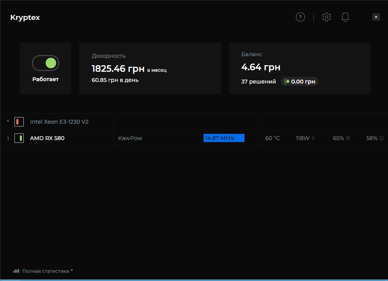Click the KawPow algorithm label
The width and height of the screenshot is (388, 281).
click(130, 138)
